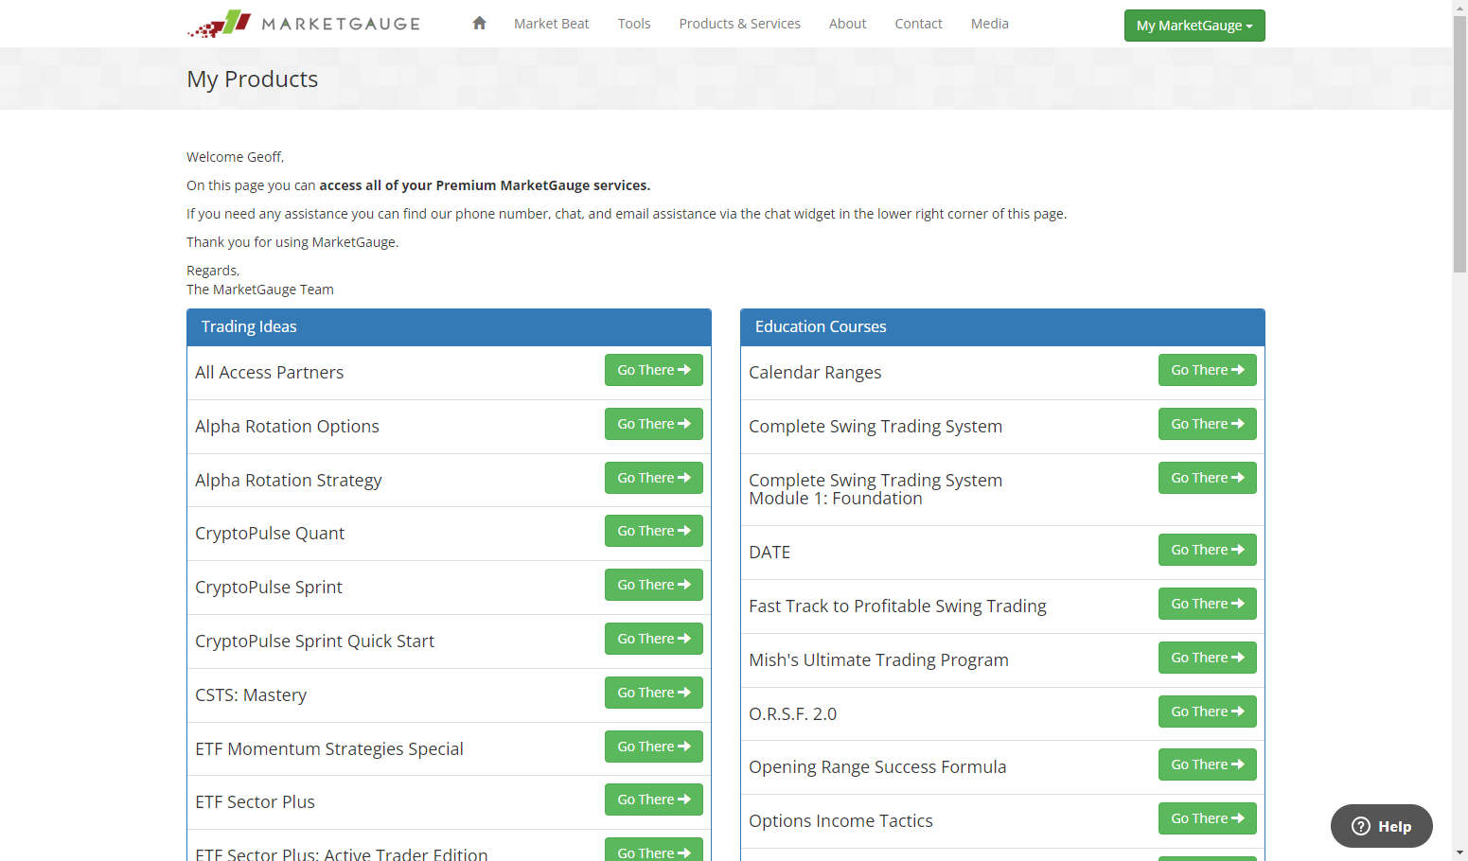Screen dimensions: 1468x861
Task: Open the Help chat widget
Action: pyautogui.click(x=1381, y=826)
